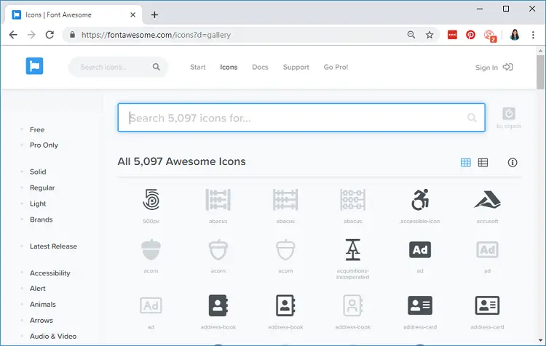The image size is (546, 346).
Task: Bookmark page with the star icon
Action: (430, 35)
